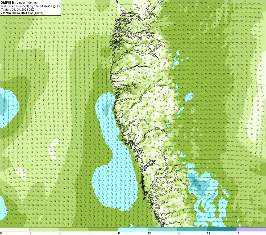Viewport: 266px width, 235px height.
Task: Click the 'IT: Mán. 01. 04. 2024 06Z' line
Action: click(17, 10)
